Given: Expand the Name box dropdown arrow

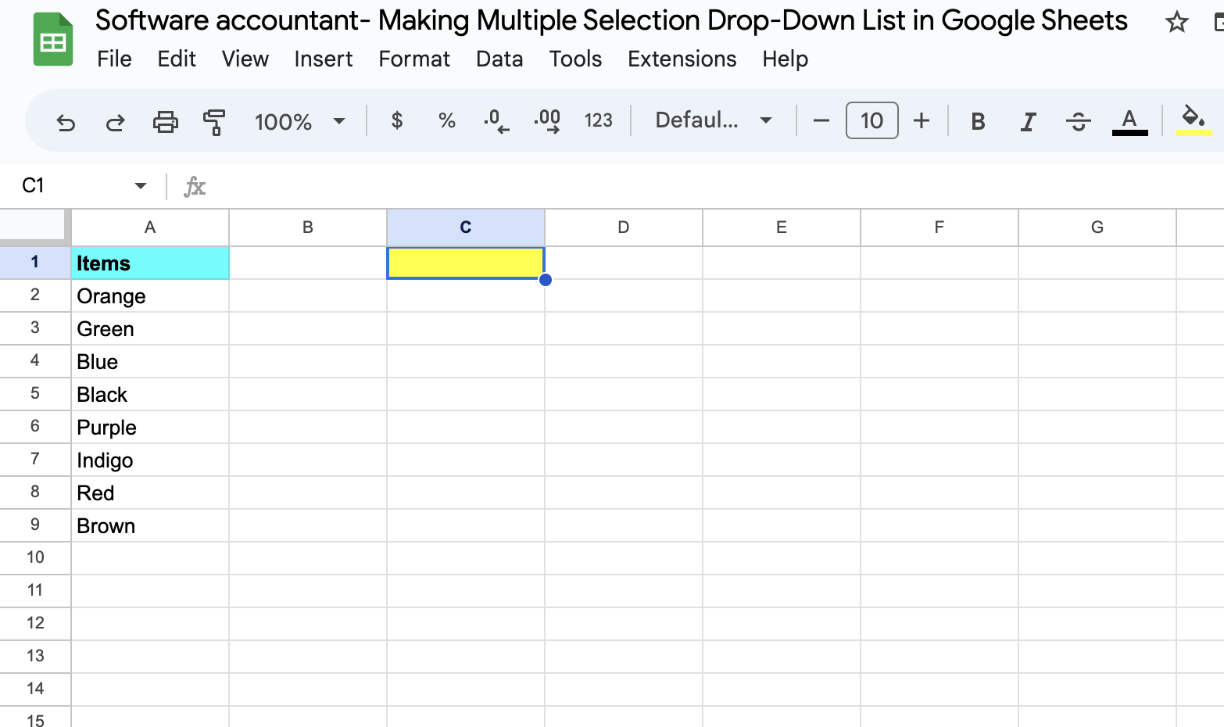Looking at the screenshot, I should pos(141,185).
